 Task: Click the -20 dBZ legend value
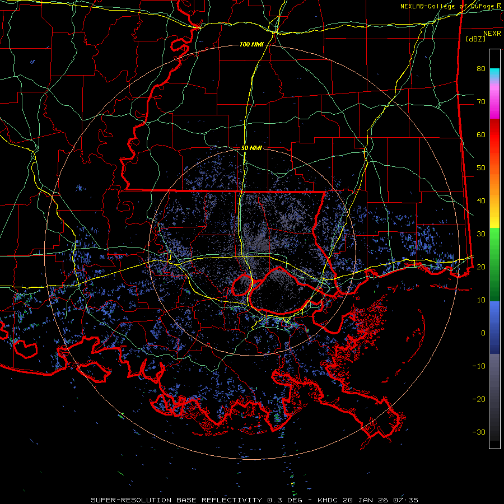click(x=479, y=399)
